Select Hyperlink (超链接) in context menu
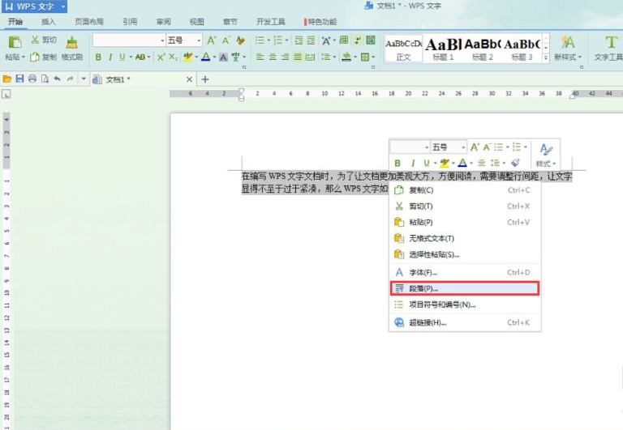 click(x=465, y=322)
